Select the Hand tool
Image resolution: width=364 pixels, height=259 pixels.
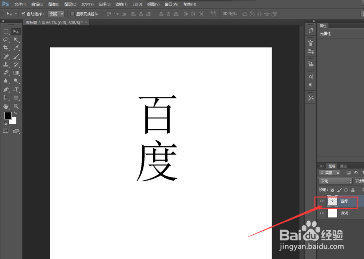(x=6, y=106)
